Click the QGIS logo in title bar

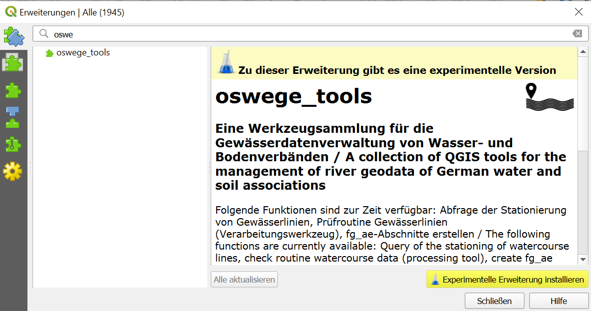(x=11, y=12)
